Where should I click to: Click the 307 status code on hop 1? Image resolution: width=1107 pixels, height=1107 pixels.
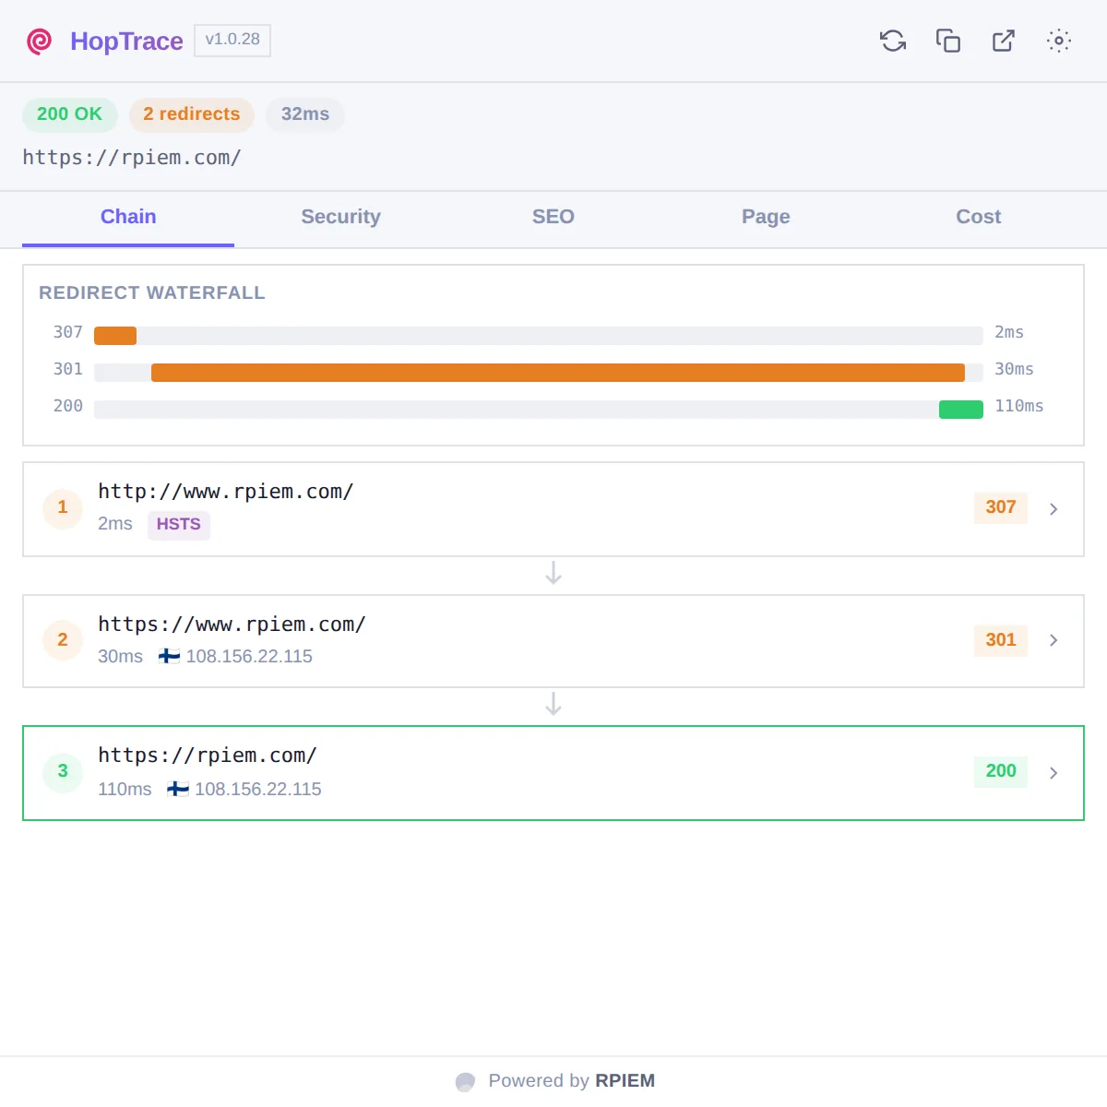(x=1001, y=507)
